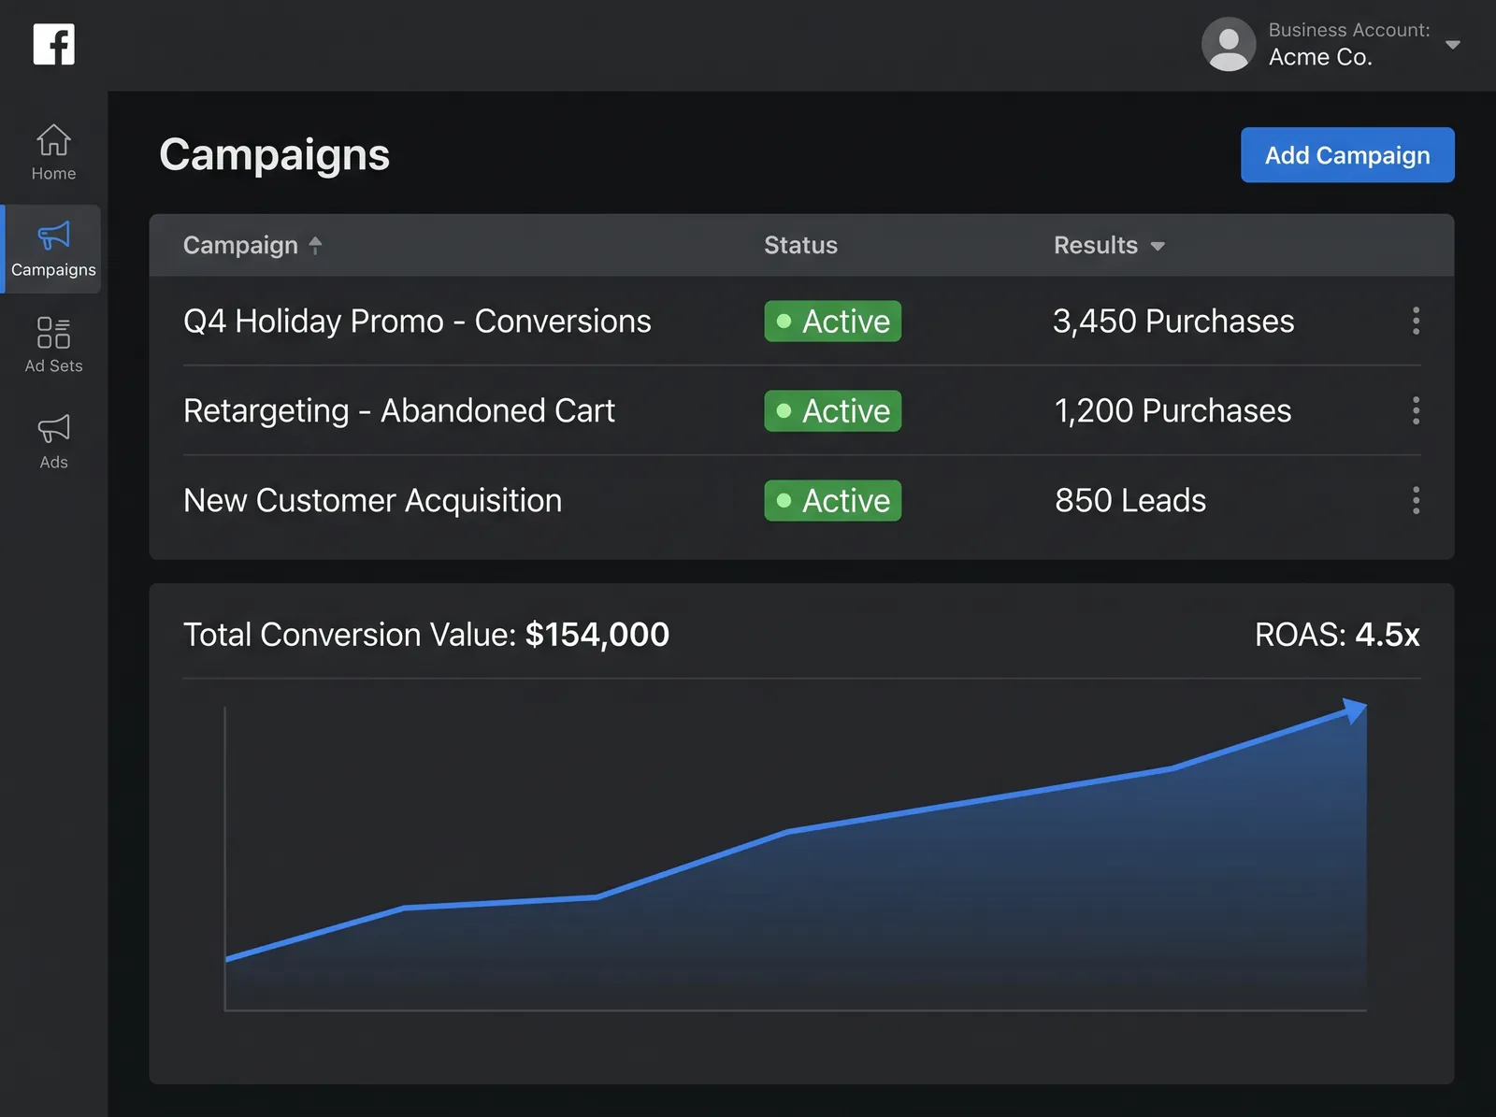
Task: Select the 850 Leads result
Action: point(1130,500)
